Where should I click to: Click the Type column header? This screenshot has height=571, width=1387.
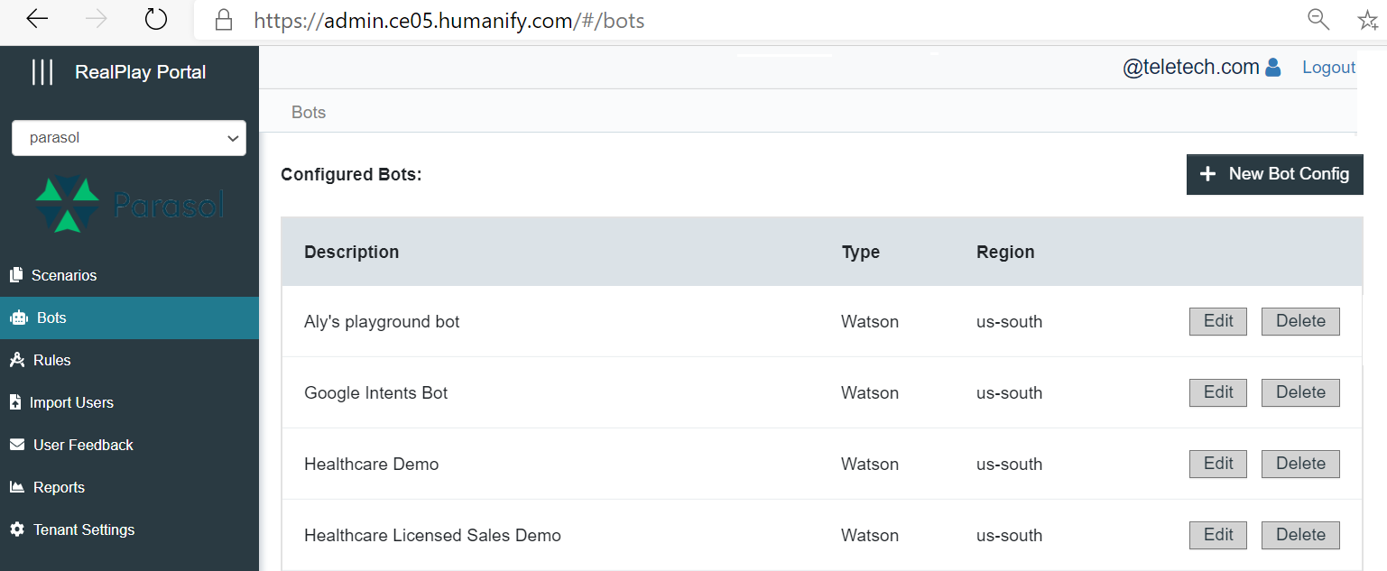coord(860,253)
